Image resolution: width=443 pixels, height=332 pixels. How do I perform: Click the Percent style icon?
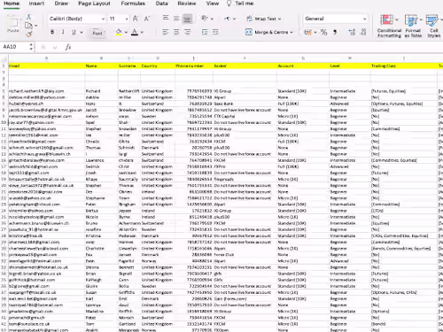click(324, 32)
